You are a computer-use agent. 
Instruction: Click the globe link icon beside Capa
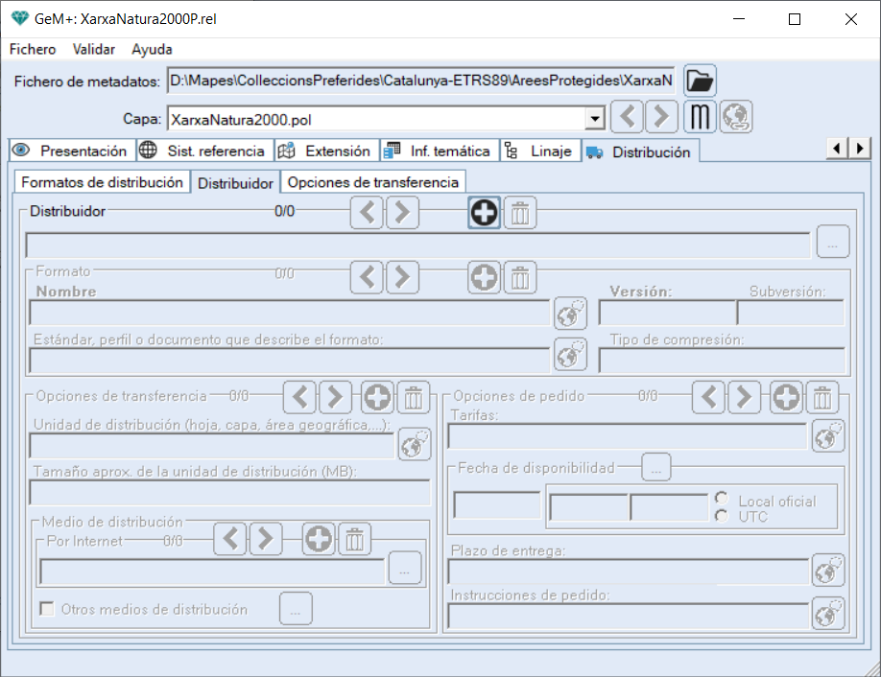click(x=736, y=118)
